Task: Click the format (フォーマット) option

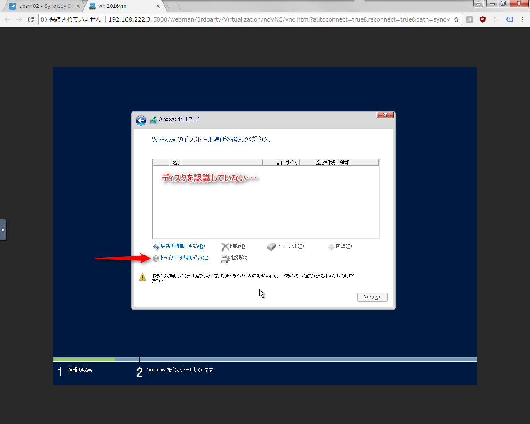Action: pos(290,246)
